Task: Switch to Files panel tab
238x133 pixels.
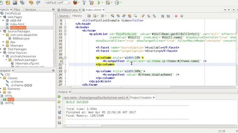Action: 17,10
